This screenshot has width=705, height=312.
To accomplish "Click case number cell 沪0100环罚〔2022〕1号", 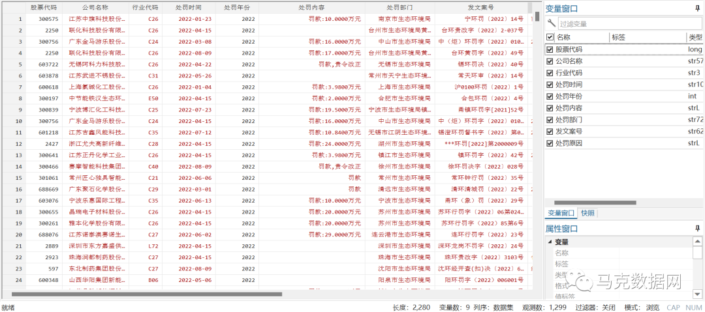I will pos(480,87).
